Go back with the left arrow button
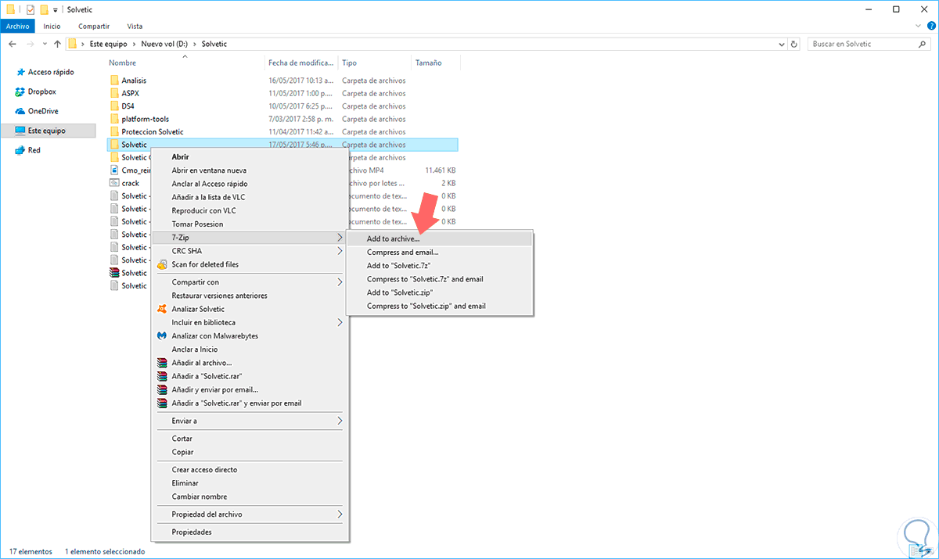This screenshot has width=939, height=559. (x=12, y=44)
